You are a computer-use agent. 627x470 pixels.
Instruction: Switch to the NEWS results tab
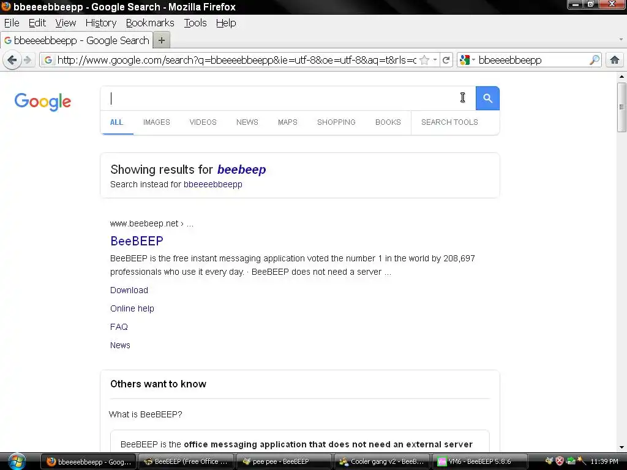[247, 122]
